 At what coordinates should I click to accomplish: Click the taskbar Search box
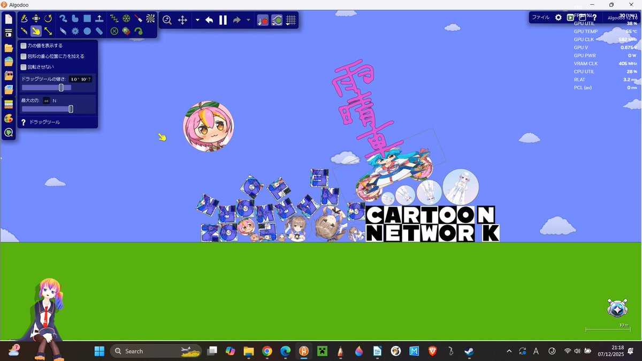pos(156,351)
